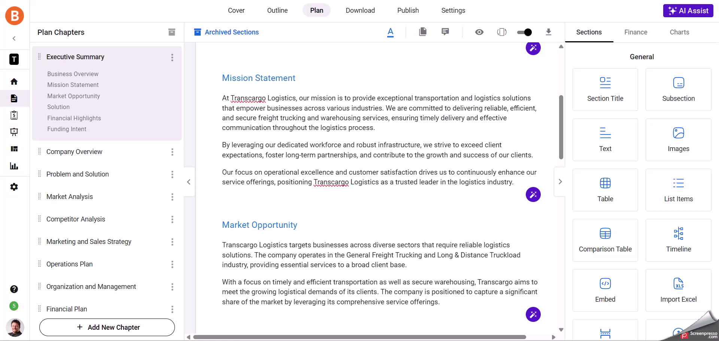Select Financial Highlights in chapter list
719x341 pixels.
[x=74, y=118]
